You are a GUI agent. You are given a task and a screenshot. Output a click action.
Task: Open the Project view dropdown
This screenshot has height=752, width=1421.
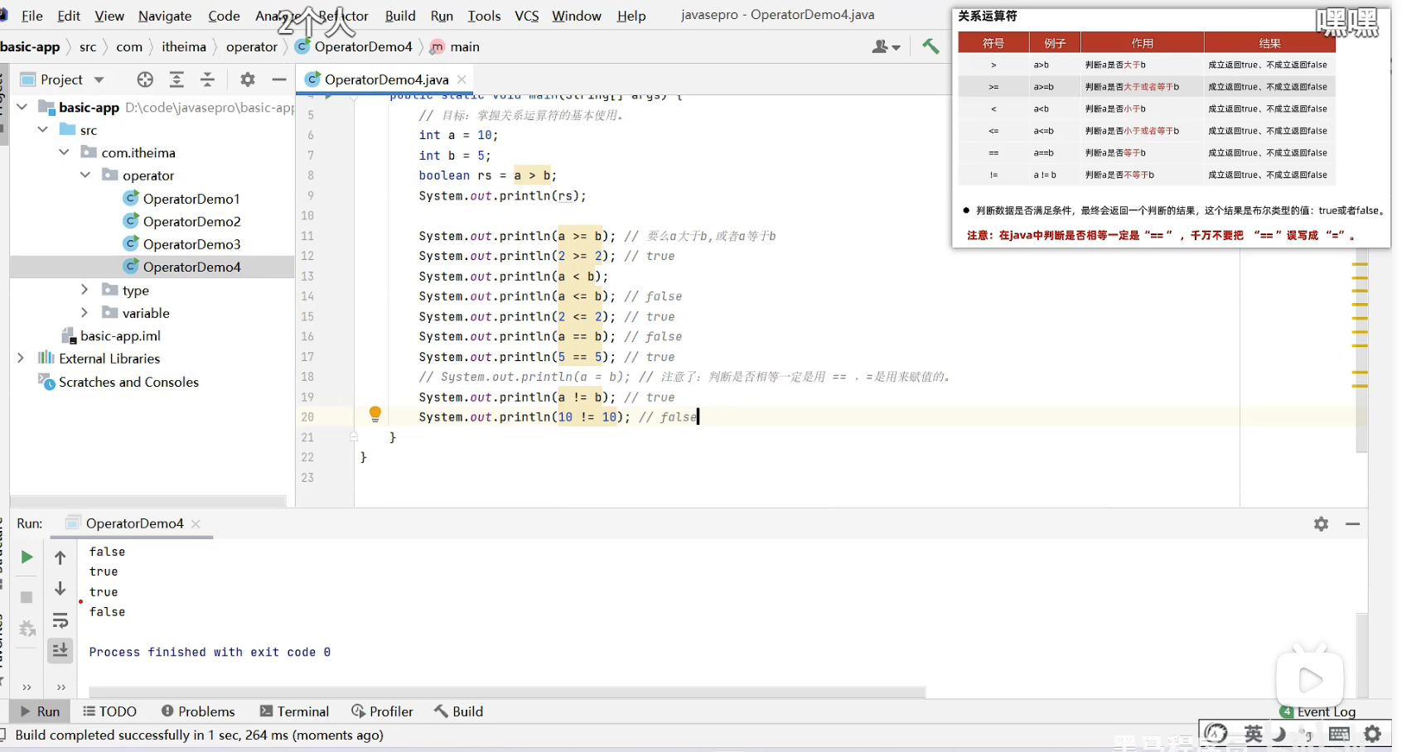(x=99, y=80)
